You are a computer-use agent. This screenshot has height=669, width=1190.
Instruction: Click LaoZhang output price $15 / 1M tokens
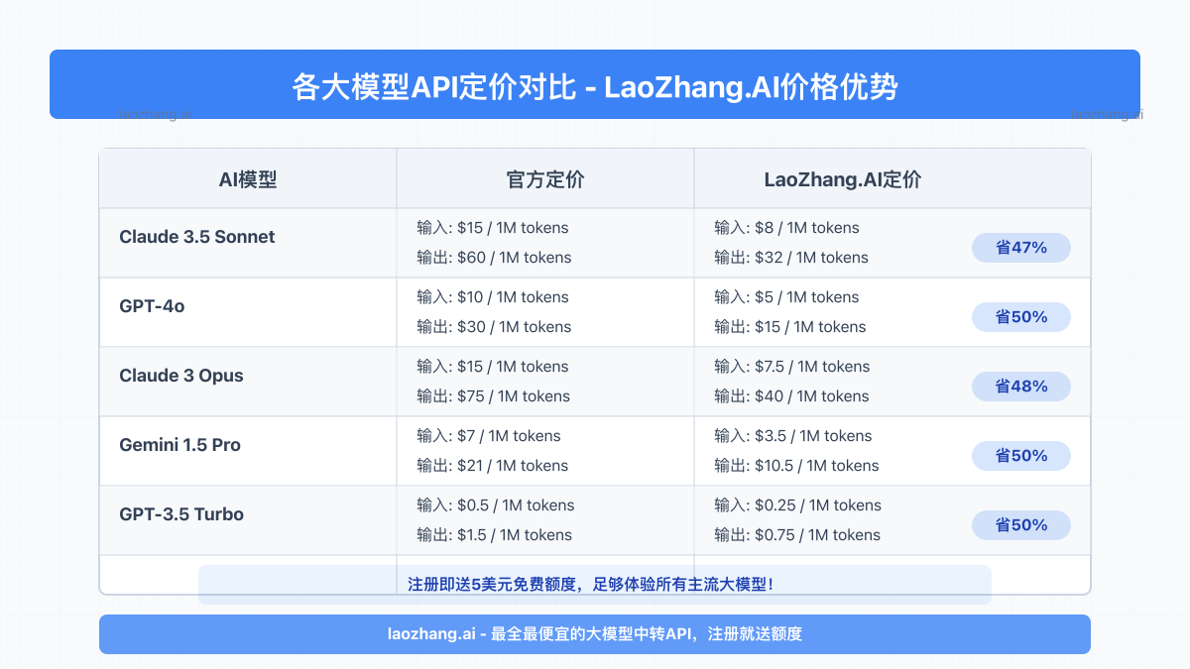click(790, 327)
